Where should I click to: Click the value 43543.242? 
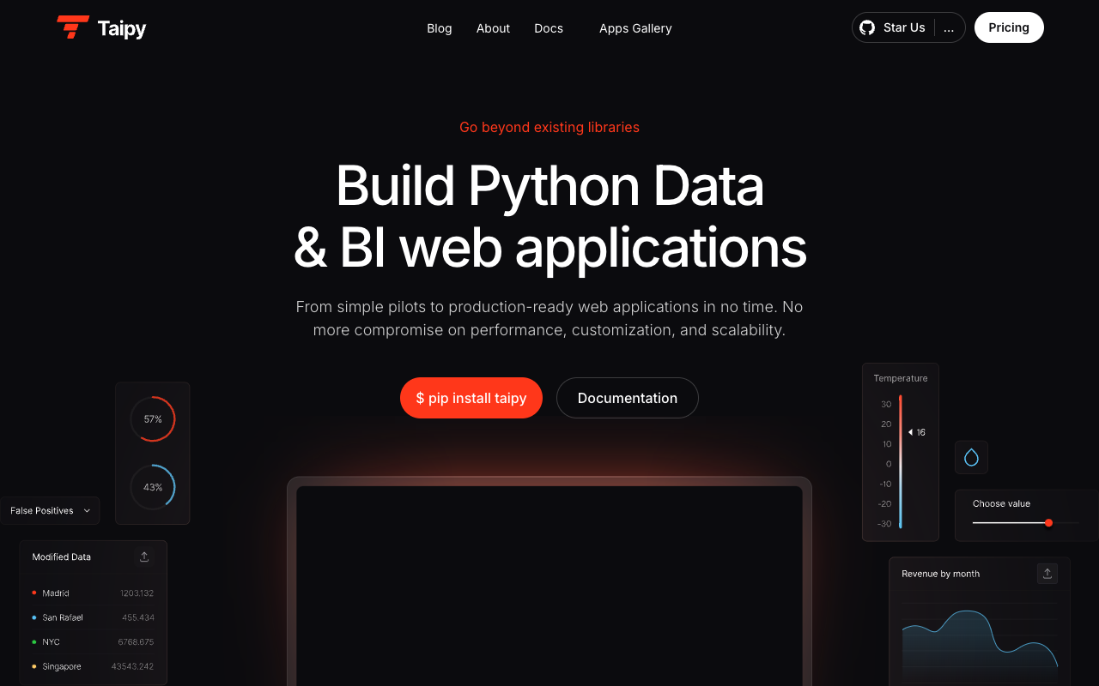[132, 666]
